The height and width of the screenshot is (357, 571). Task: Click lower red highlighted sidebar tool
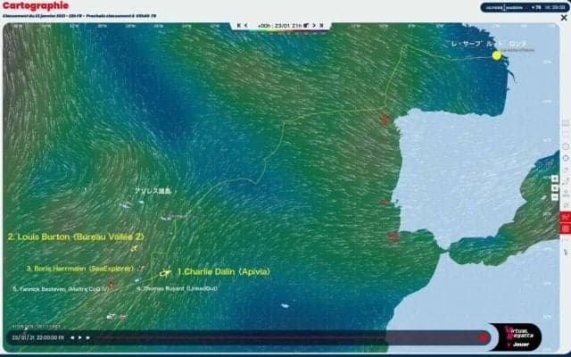(x=565, y=228)
